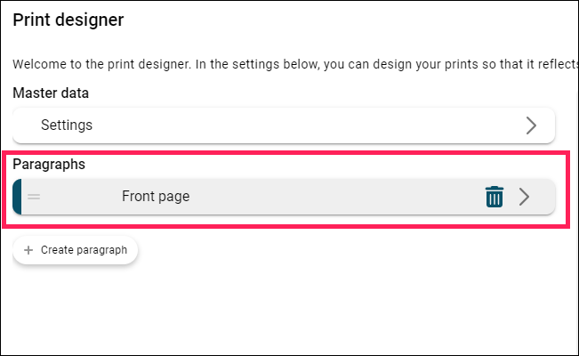Click blank white area below Create paragraph
This screenshot has width=579, height=356.
288,311
